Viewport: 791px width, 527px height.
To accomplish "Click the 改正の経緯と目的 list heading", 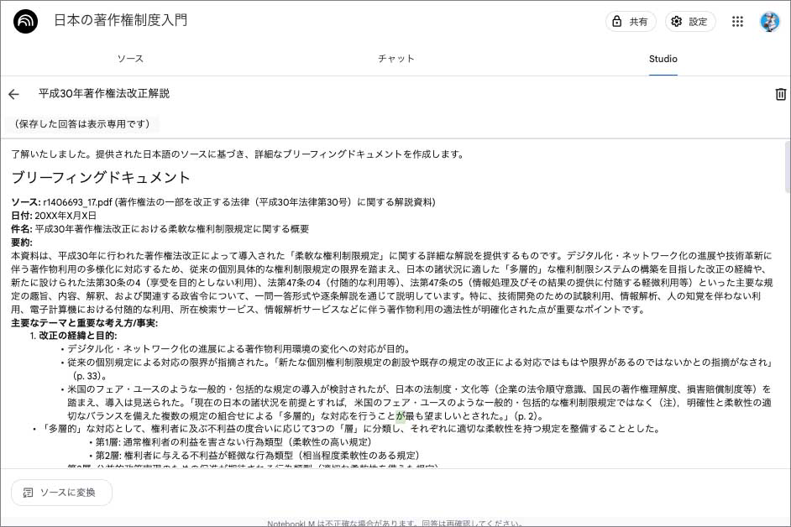I will click(x=77, y=336).
